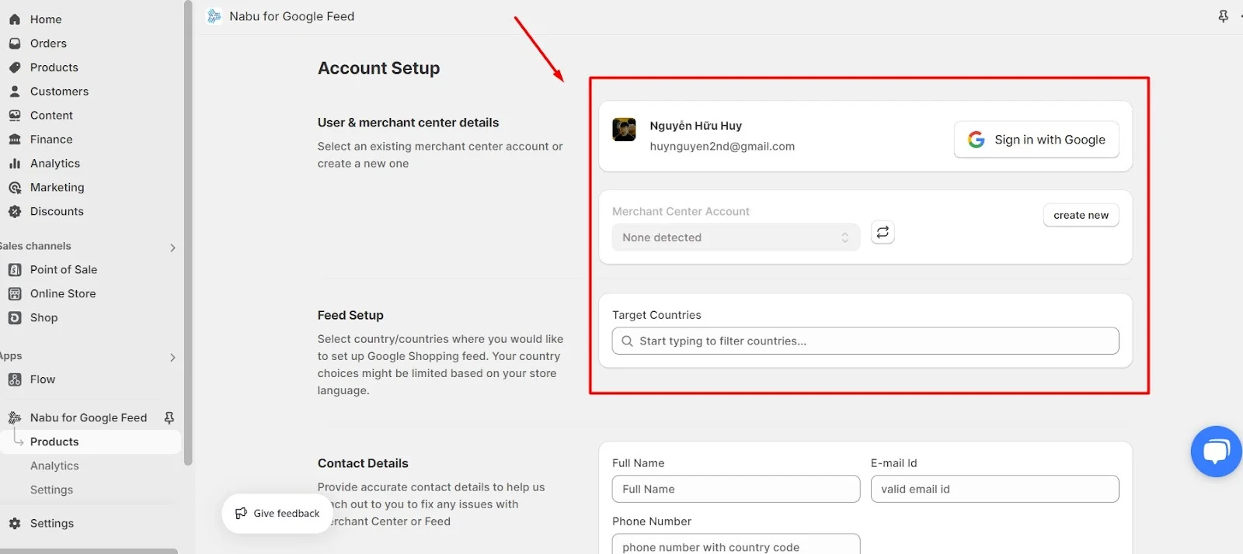Click the Discounts badge icon
This screenshot has height=554, width=1243.
[x=15, y=212]
